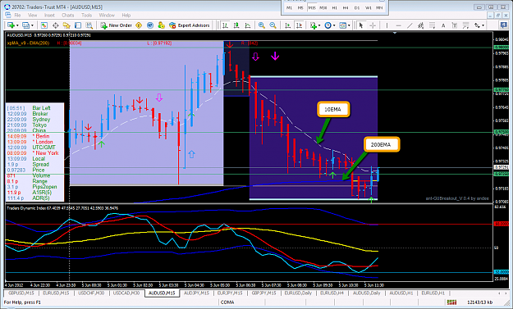Screen dimensions: 513x309
Task: Open the Indicators list icon
Action: click(313, 25)
